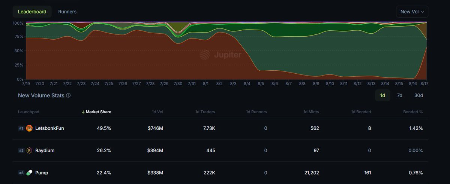The image size is (450, 184).
Task: Click the #1 rank badge
Action: (x=21, y=128)
